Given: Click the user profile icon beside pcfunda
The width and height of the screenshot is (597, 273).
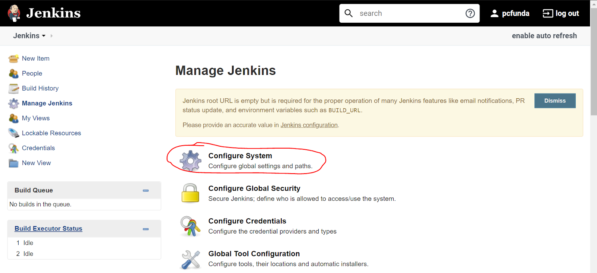Looking at the screenshot, I should point(494,13).
